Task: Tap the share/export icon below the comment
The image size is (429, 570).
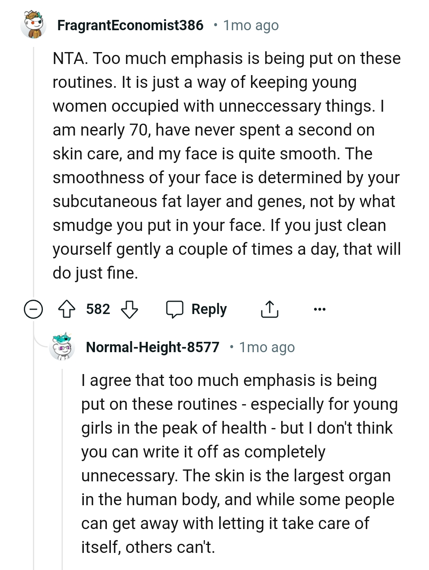Action: (x=270, y=309)
